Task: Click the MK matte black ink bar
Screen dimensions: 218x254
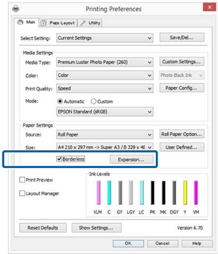Action: [163, 193]
